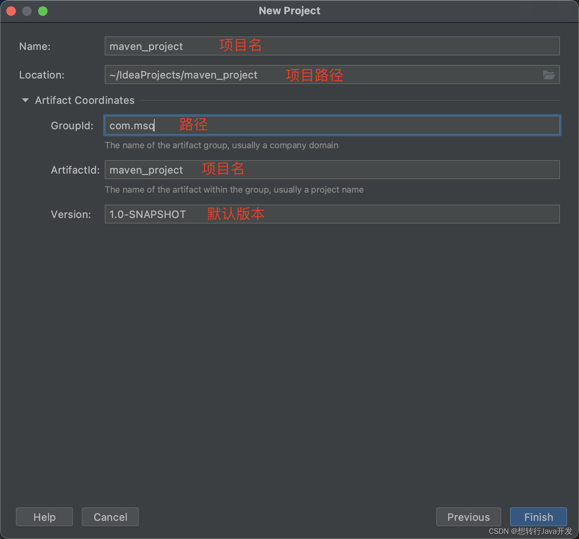
Task: Click the Version input field
Action: [332, 214]
